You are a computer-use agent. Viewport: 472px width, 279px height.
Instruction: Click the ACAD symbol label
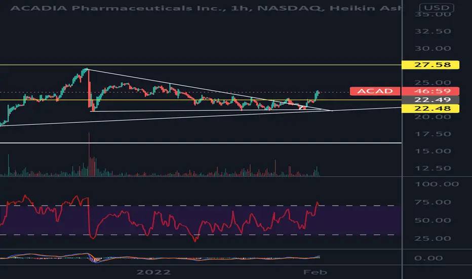(375, 91)
